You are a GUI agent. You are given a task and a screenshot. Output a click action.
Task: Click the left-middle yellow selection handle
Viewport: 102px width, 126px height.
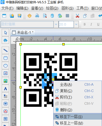[x=21, y=87]
